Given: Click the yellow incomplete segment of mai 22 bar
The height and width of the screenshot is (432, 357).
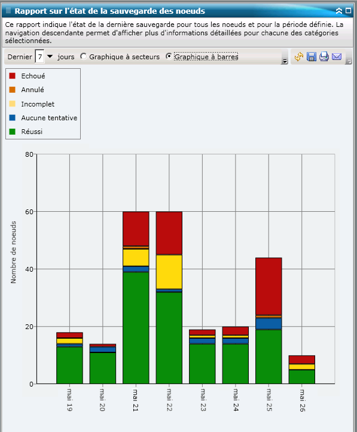Looking at the screenshot, I should [x=169, y=272].
